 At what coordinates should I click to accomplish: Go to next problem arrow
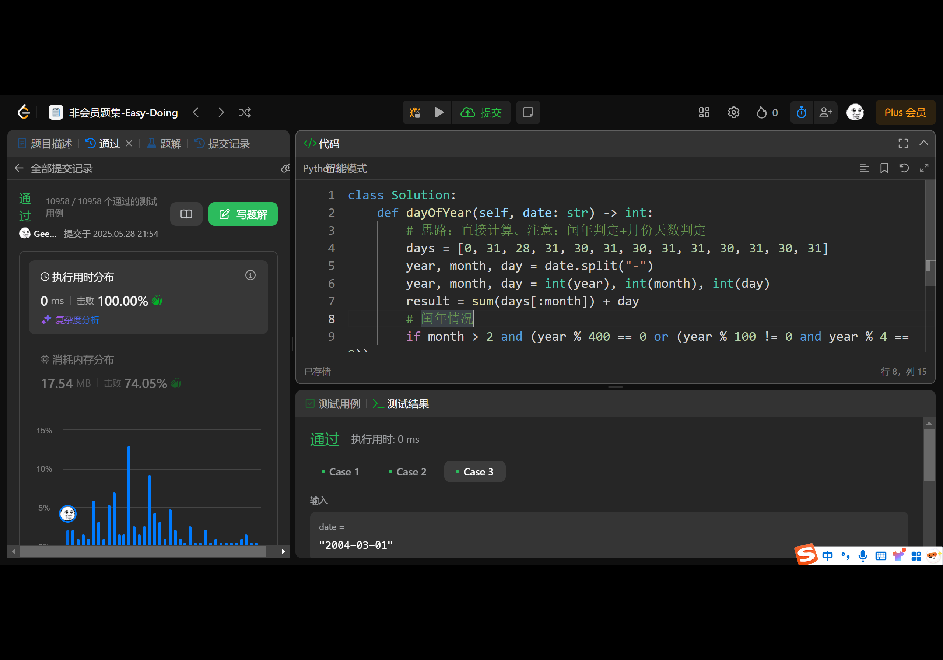[x=221, y=113]
